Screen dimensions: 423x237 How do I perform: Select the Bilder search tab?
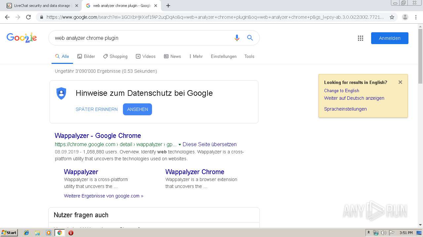[86, 56]
